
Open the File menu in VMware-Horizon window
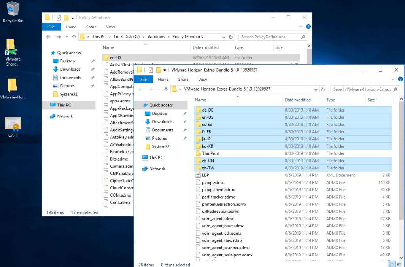click(x=144, y=79)
